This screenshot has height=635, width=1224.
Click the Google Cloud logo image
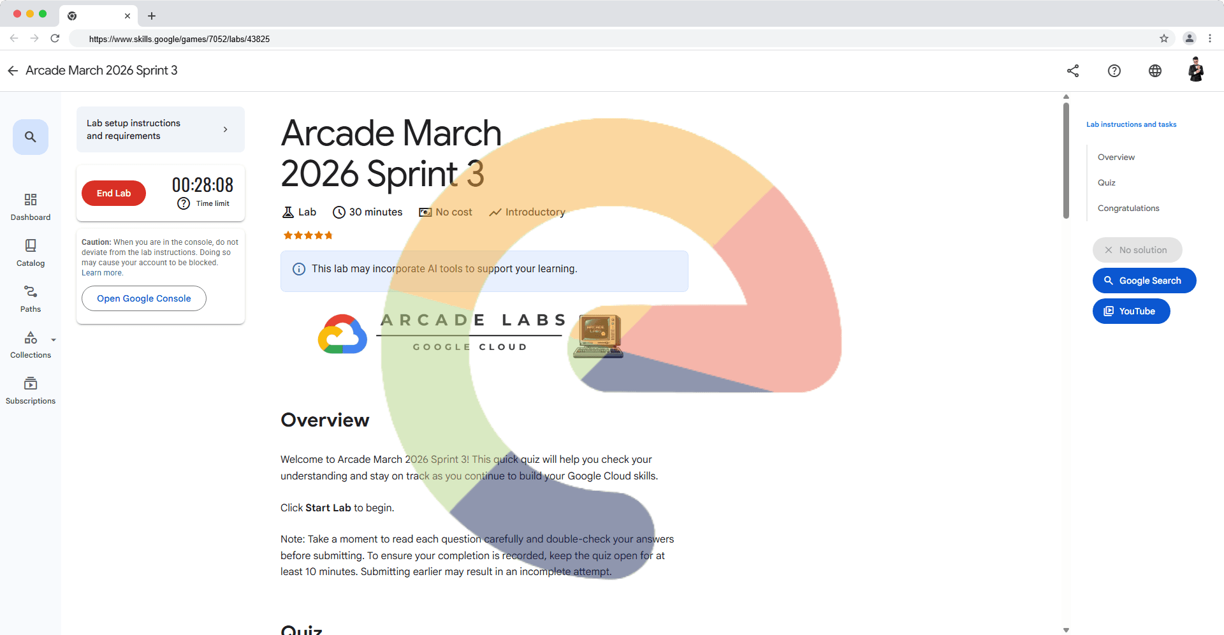pyautogui.click(x=342, y=333)
